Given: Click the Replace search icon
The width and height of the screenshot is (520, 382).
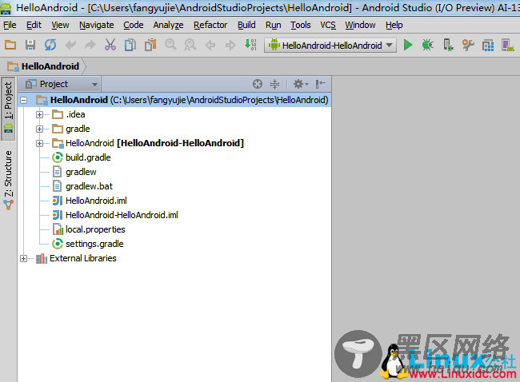Looking at the screenshot, I should point(190,45).
